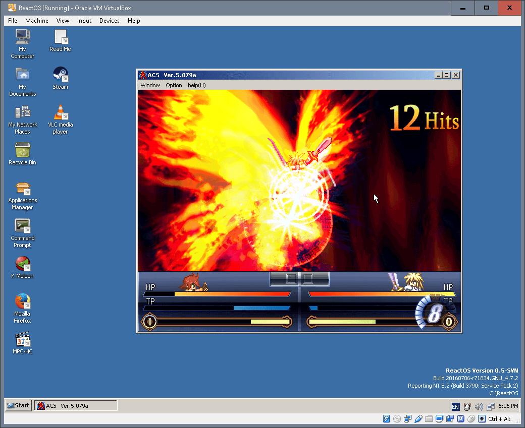Open the My Computer desktop icon
This screenshot has height=428, width=525.
click(22, 44)
